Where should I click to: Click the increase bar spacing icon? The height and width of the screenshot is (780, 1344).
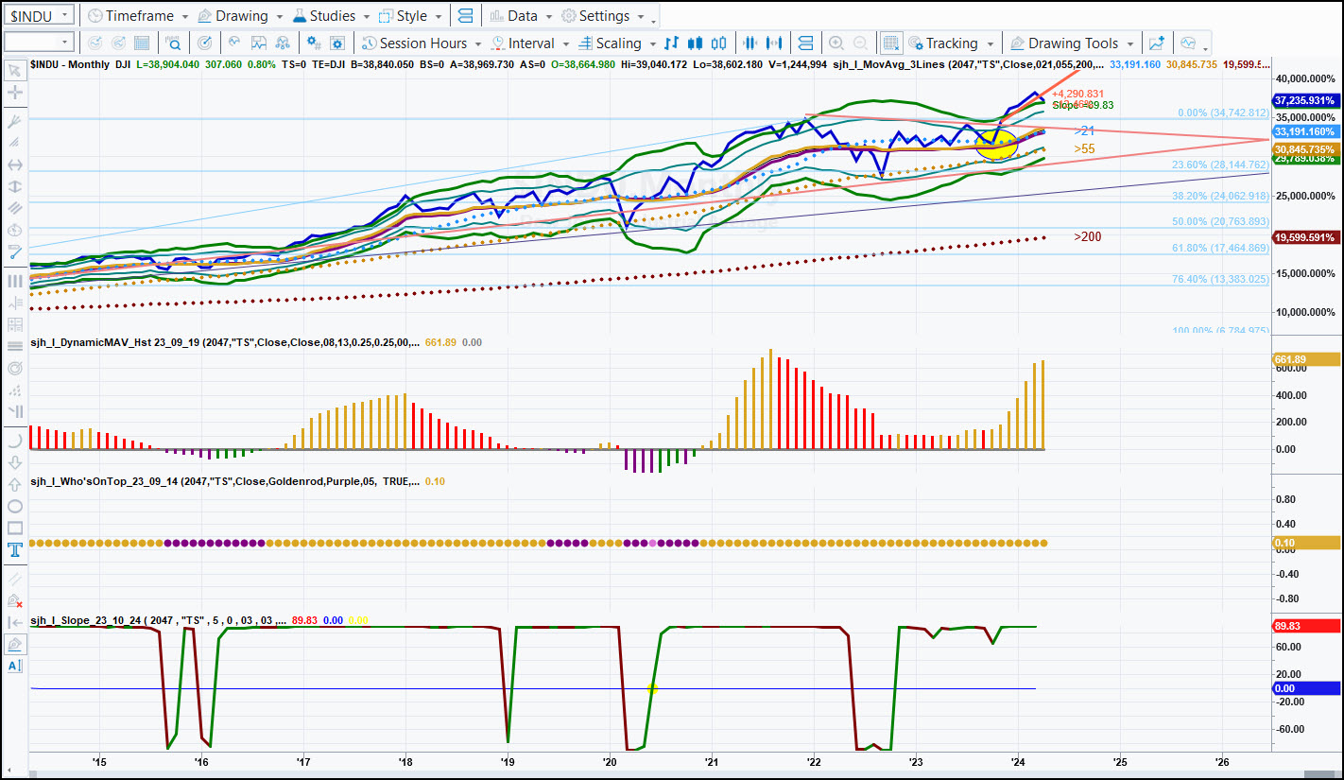point(774,43)
